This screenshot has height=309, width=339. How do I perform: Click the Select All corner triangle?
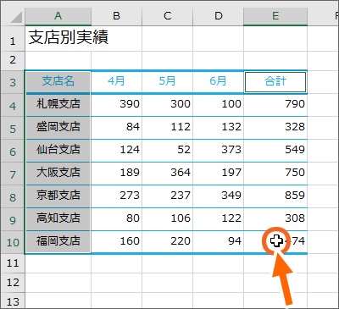click(16, 18)
